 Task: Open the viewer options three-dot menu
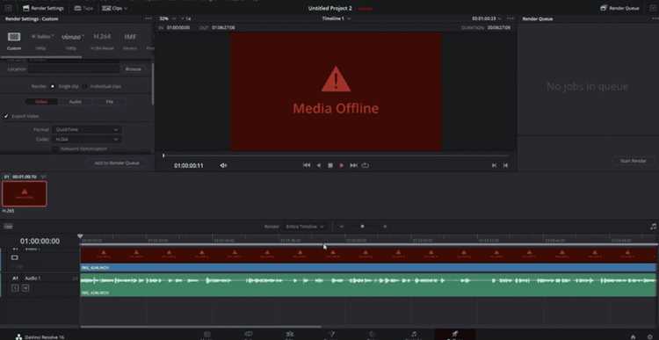[x=511, y=18]
